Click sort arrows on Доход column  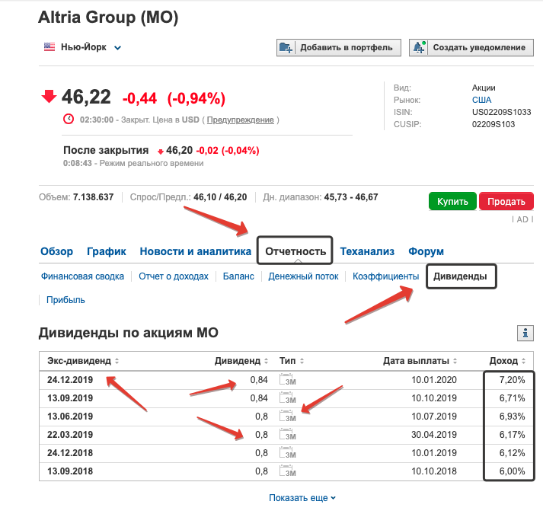(524, 361)
